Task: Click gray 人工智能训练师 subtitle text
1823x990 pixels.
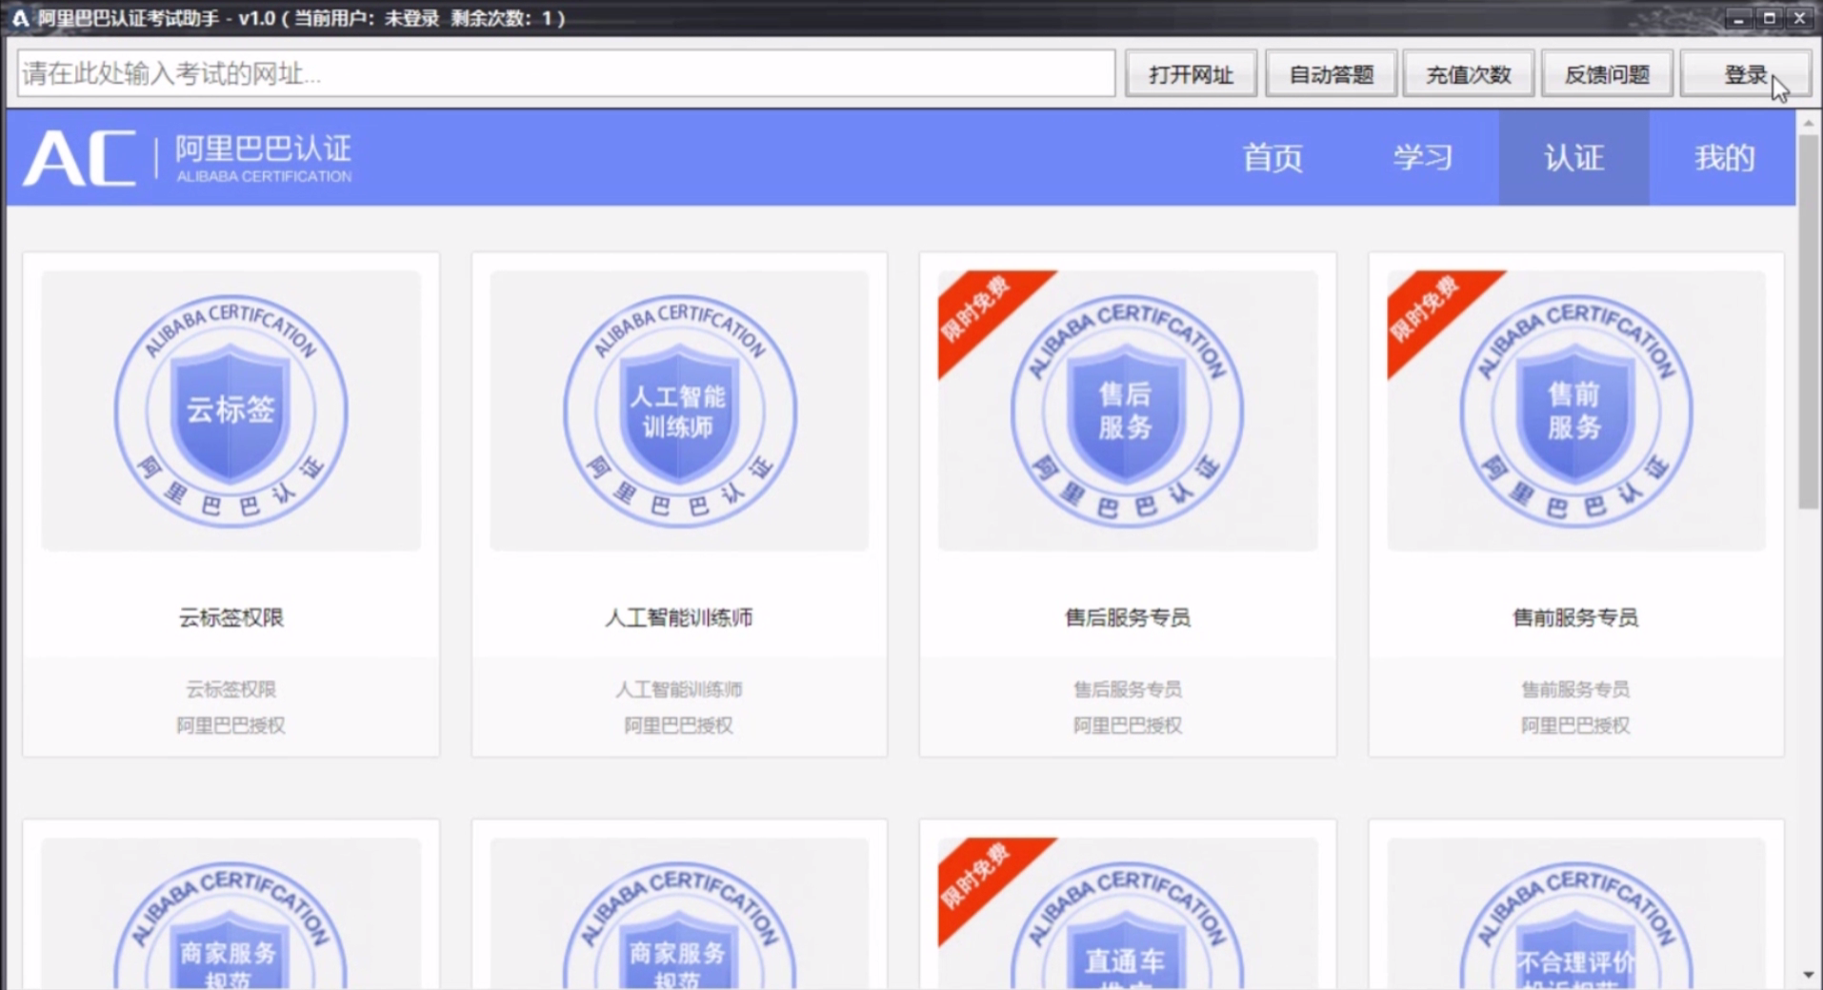Action: click(x=679, y=689)
